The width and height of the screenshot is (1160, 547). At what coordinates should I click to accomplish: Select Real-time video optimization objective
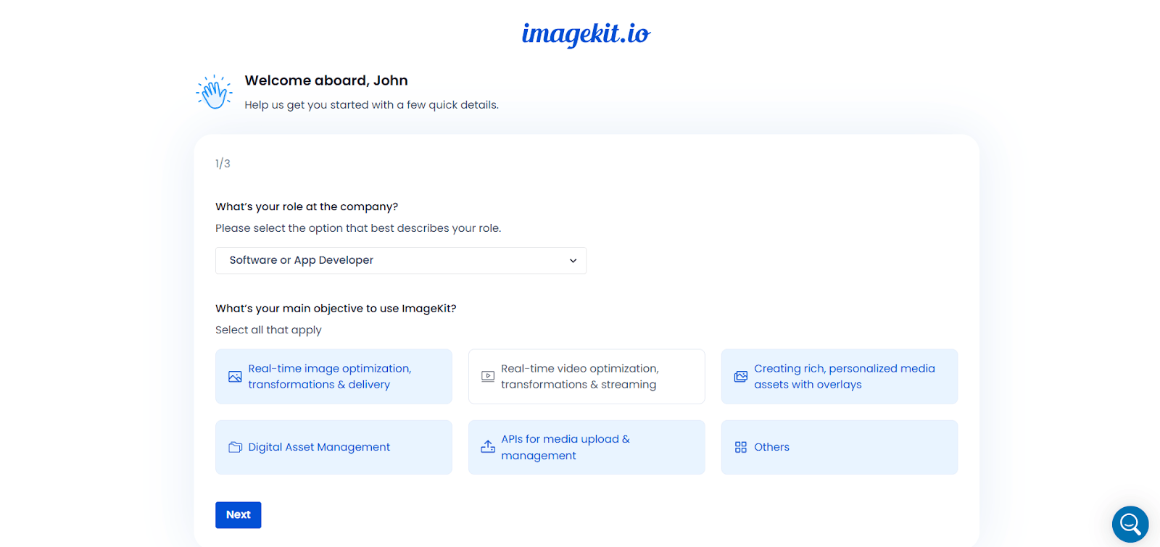pos(587,377)
